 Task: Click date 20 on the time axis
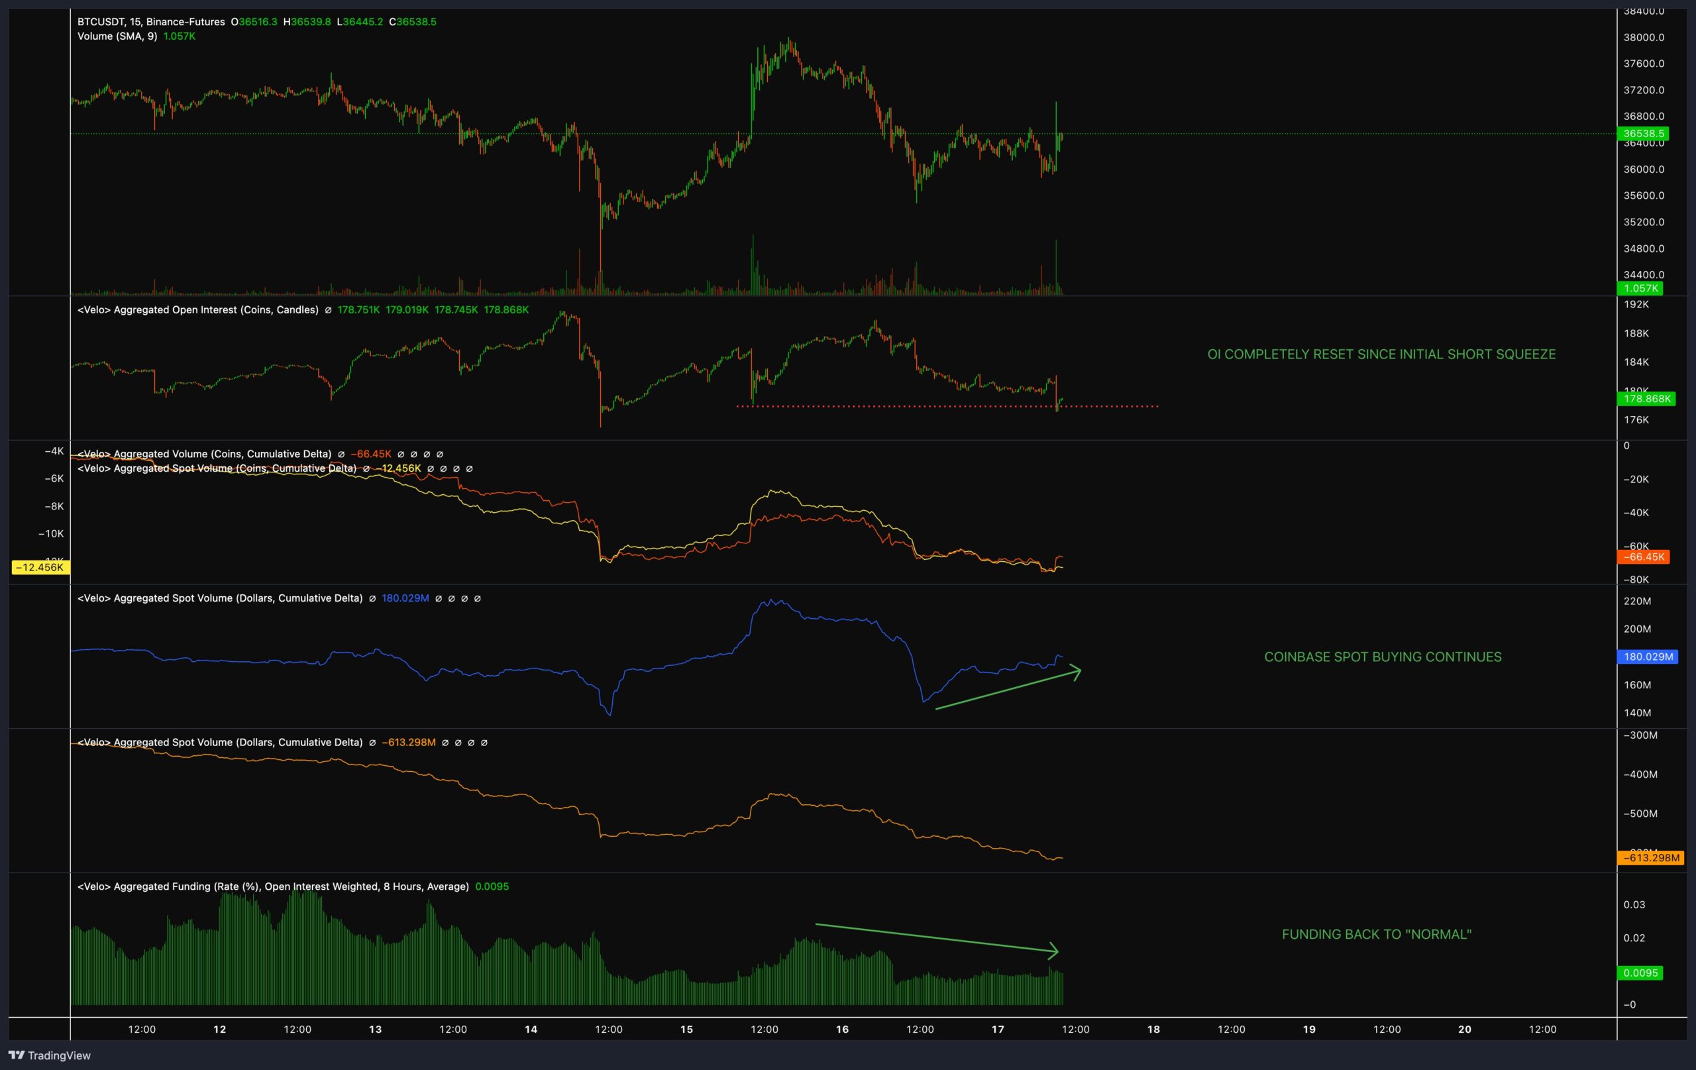coord(1465,1029)
